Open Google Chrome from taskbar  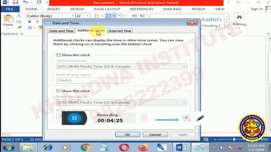point(86,148)
